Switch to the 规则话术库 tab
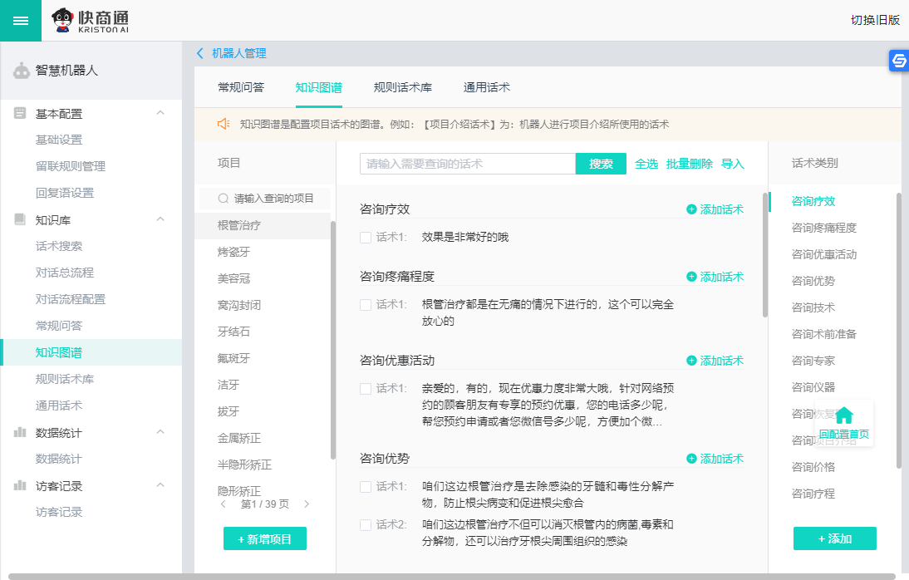This screenshot has height=580, width=909. click(x=402, y=87)
